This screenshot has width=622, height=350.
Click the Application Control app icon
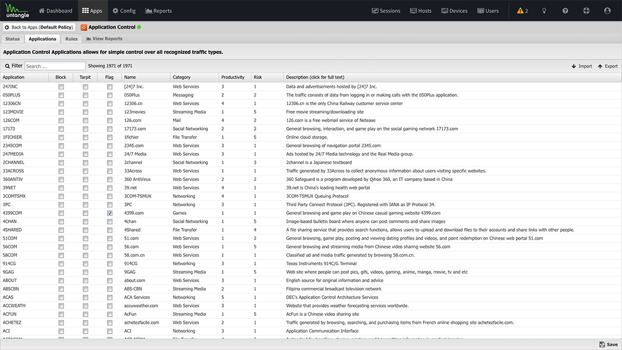[x=84, y=27]
